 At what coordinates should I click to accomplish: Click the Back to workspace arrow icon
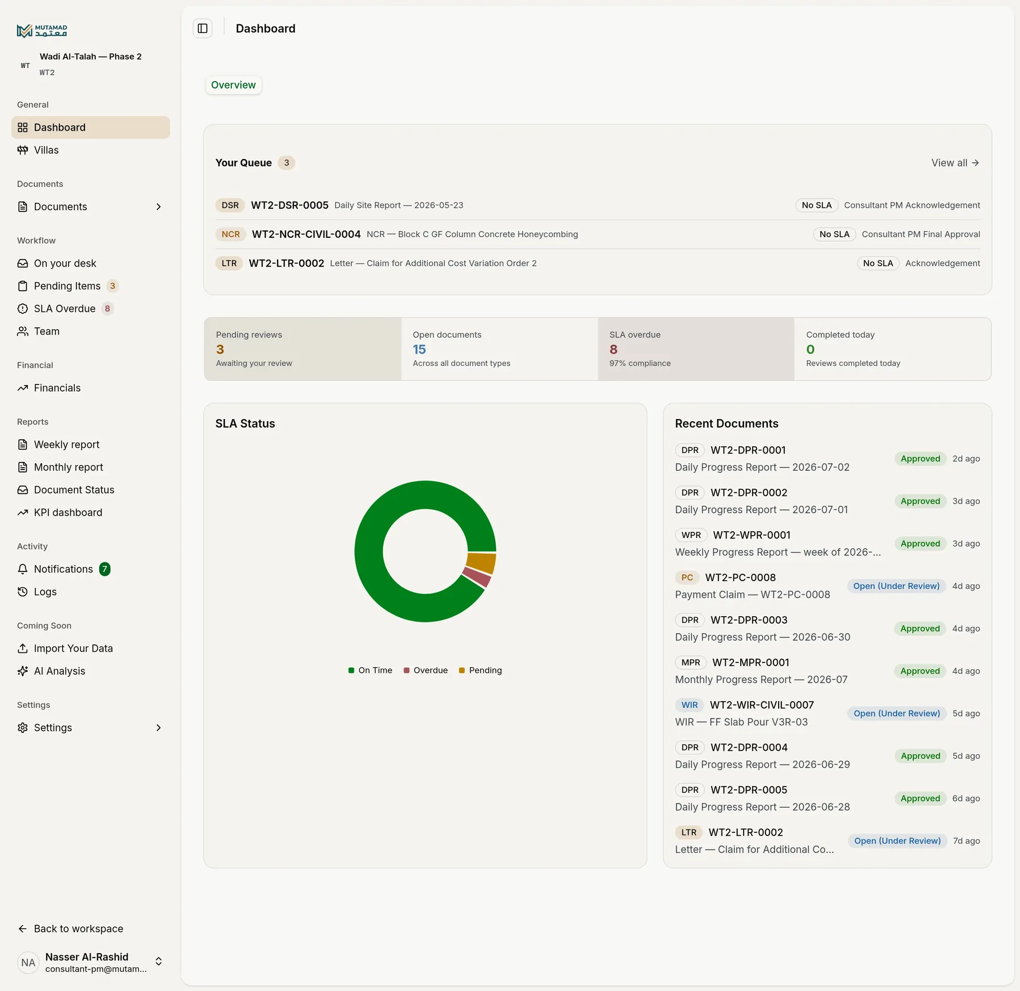coord(23,929)
